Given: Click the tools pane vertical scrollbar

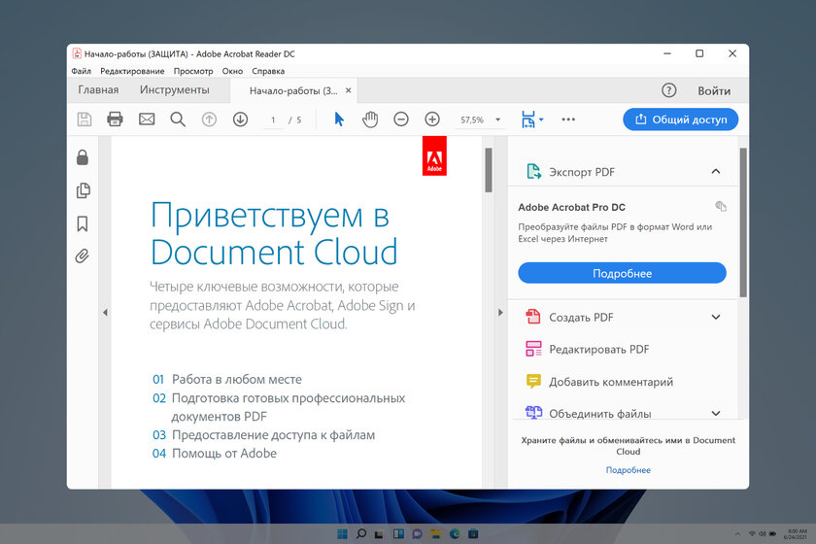Looking at the screenshot, I should (x=742, y=222).
